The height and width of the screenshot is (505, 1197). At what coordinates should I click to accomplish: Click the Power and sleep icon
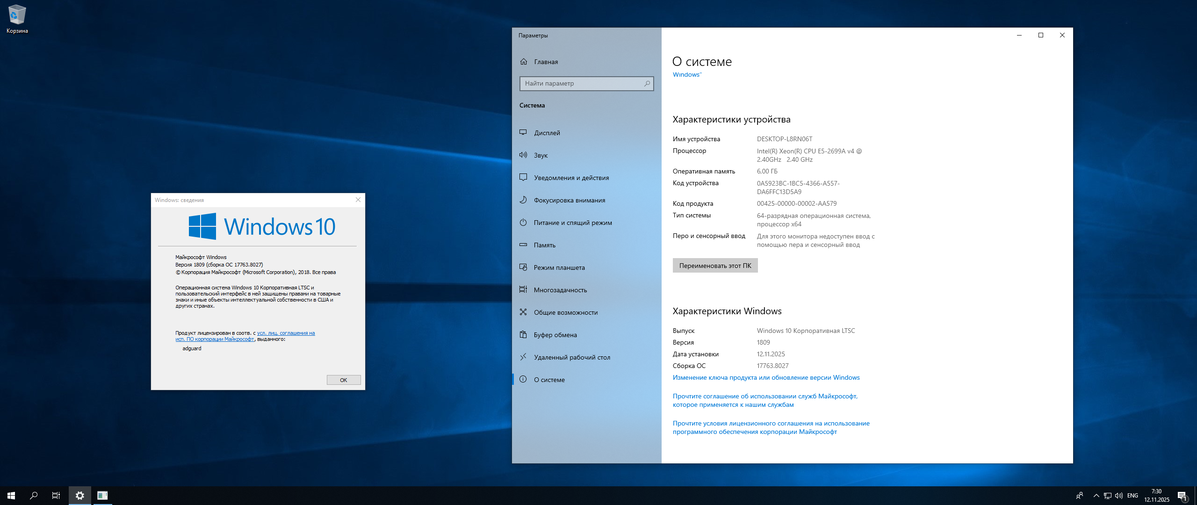523,222
